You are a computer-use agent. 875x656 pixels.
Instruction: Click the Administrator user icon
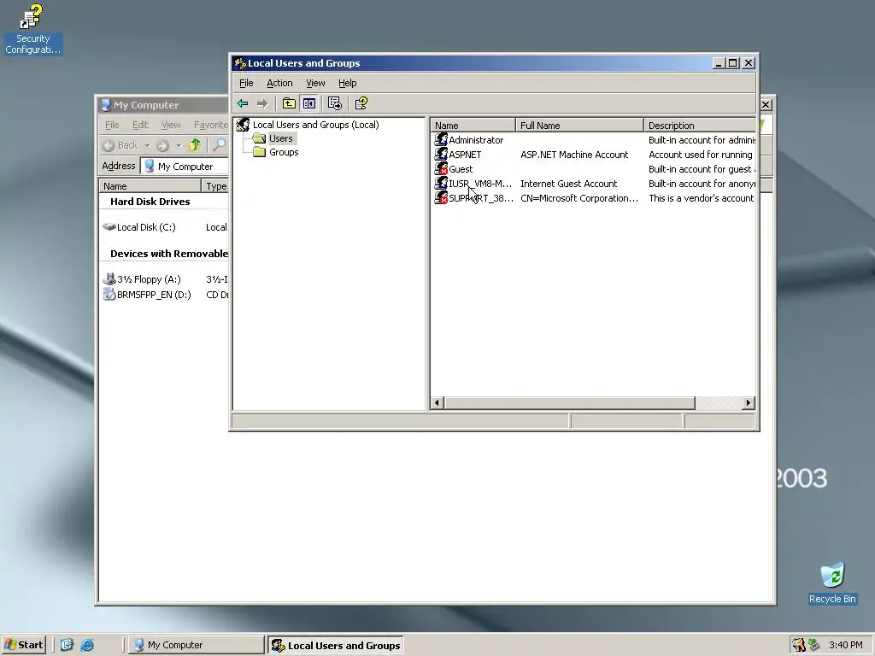click(x=441, y=139)
